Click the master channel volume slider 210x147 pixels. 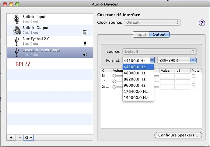(x=115, y=76)
